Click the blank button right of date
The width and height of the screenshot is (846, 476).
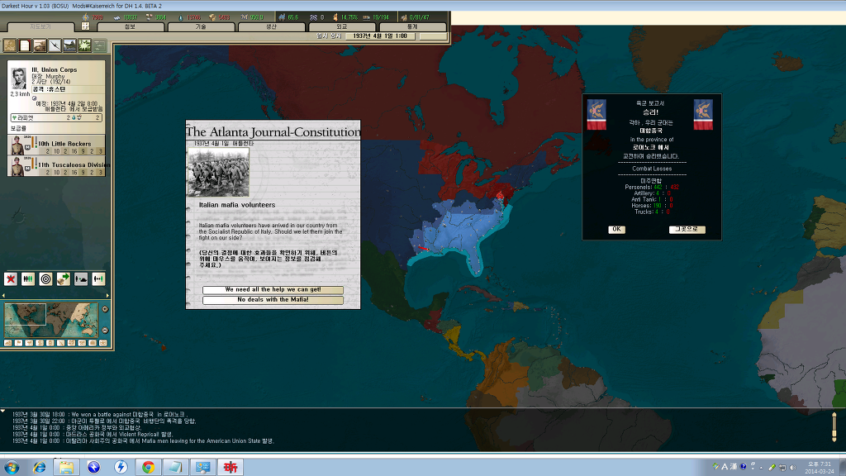[x=433, y=36]
